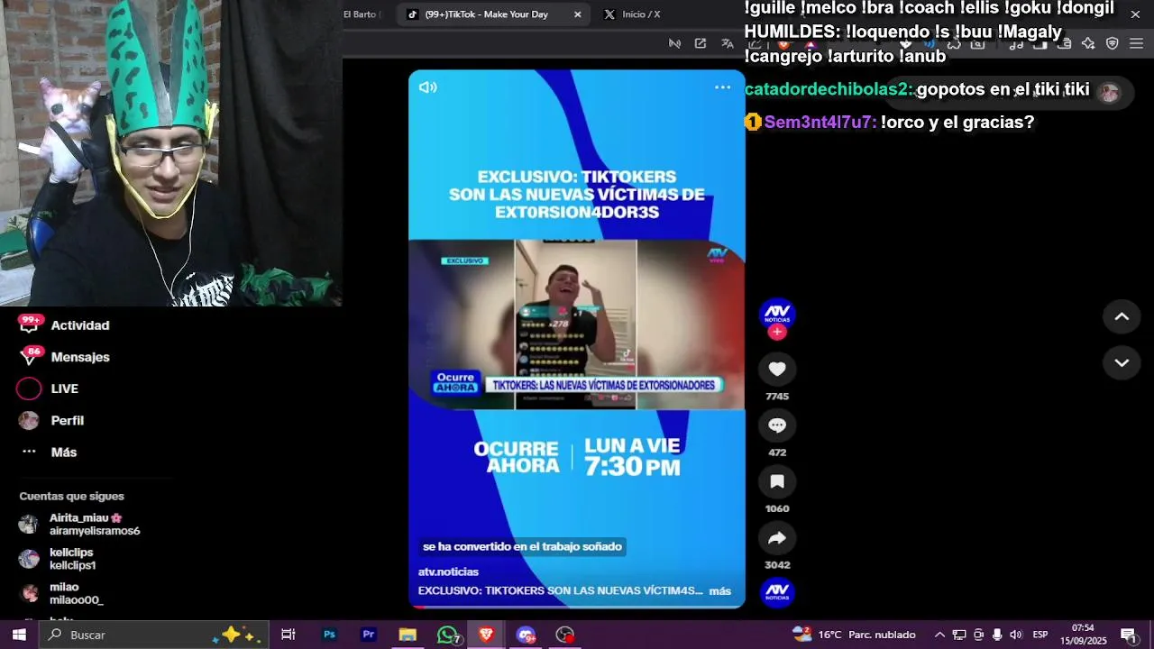Switch to the El Barto browser tab

(x=361, y=14)
